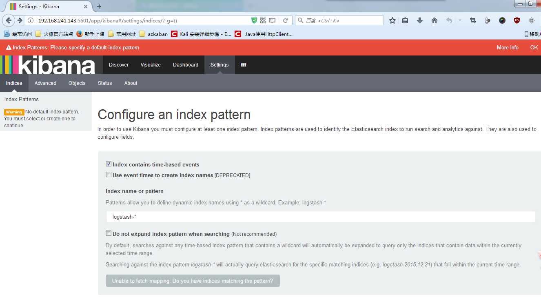Open reader view book icon
Screen dimensions: 541x297
point(272,20)
